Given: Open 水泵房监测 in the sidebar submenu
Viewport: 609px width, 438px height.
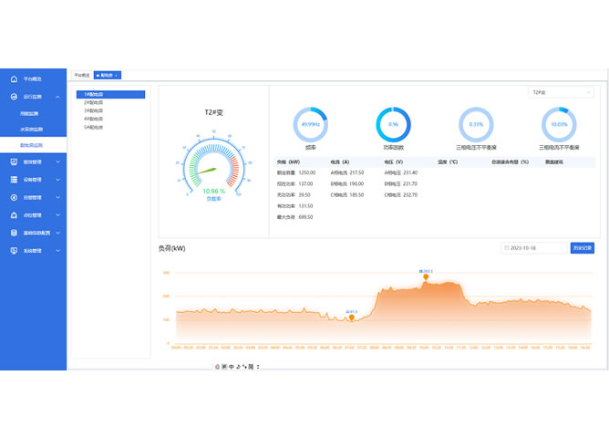Looking at the screenshot, I should point(30,129).
